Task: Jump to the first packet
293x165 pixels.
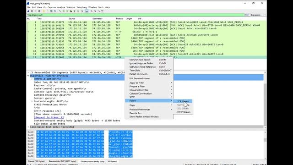Action: [74, 11]
